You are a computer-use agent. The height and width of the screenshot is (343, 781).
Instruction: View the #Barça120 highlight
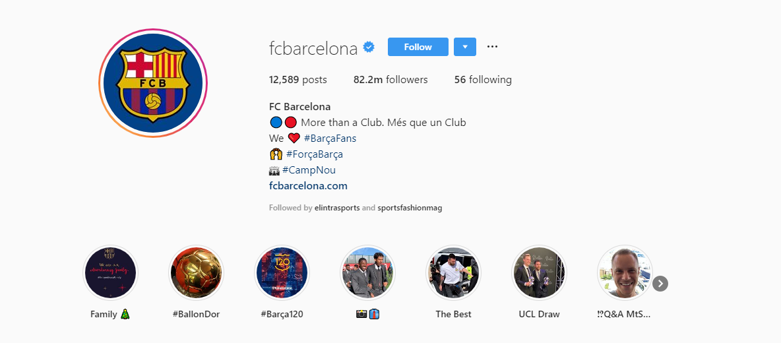click(x=282, y=272)
